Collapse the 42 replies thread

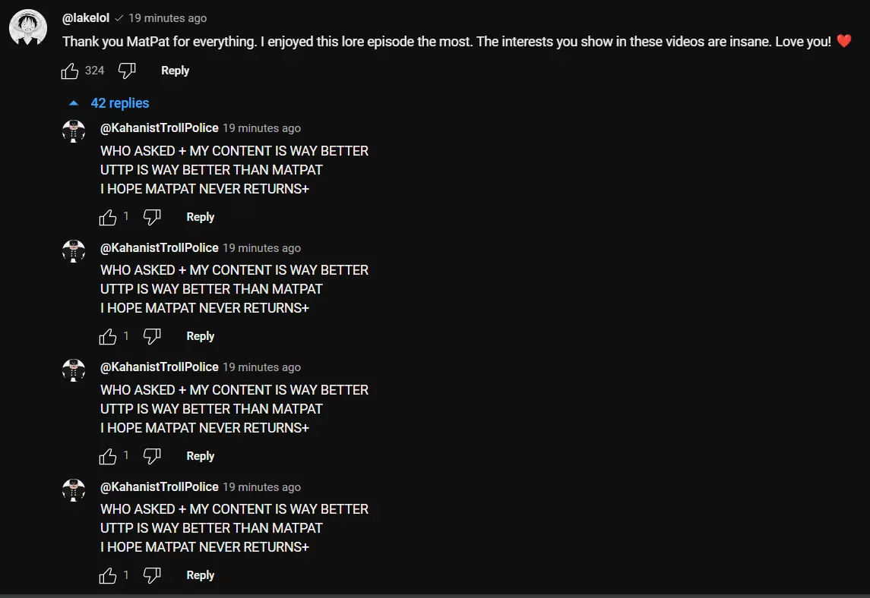pos(109,103)
